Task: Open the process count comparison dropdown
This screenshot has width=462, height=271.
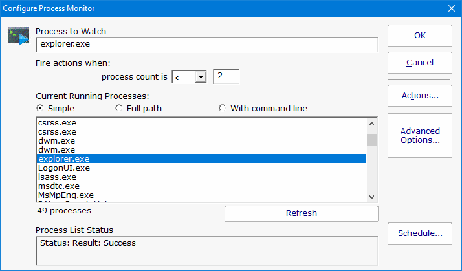Action: click(x=200, y=77)
